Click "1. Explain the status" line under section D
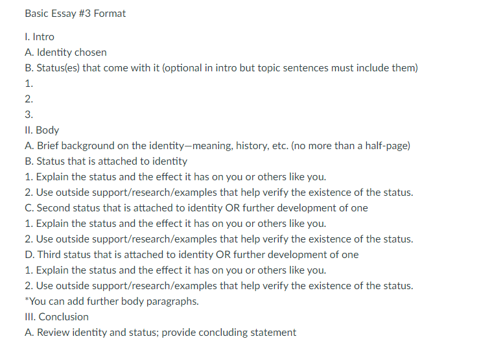Screen dimensions: 503x354 click(175, 270)
